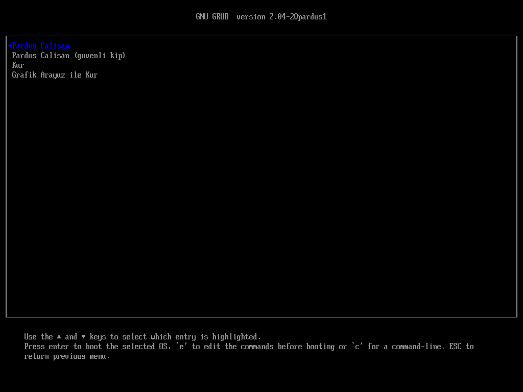
Task: Select the "Kur" install entry
Action: [18, 65]
